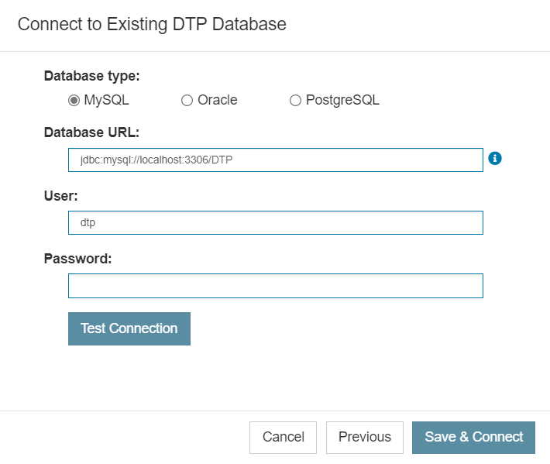The height and width of the screenshot is (464, 550).
Task: Click into the User field containing dtp
Action: pos(276,223)
